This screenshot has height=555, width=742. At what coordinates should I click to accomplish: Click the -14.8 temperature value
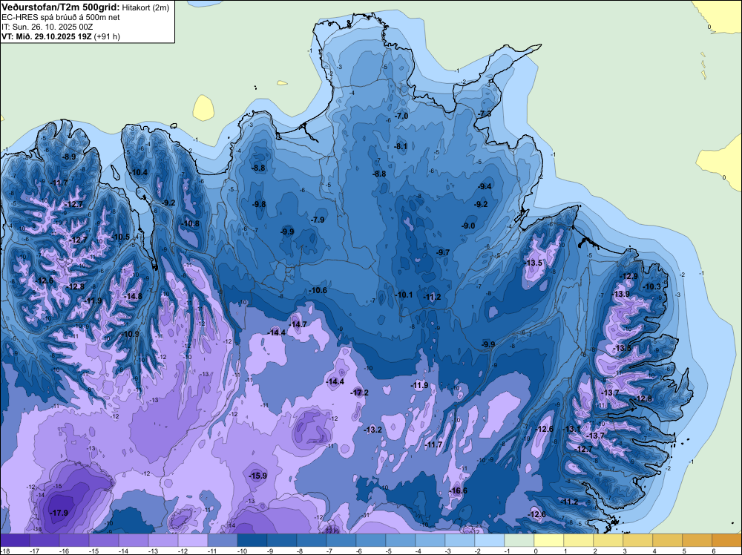[x=134, y=296]
